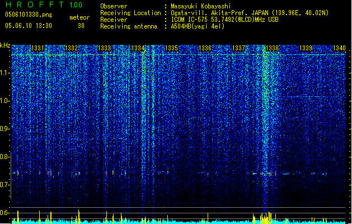Click the 1335 time marker

click(x=171, y=48)
